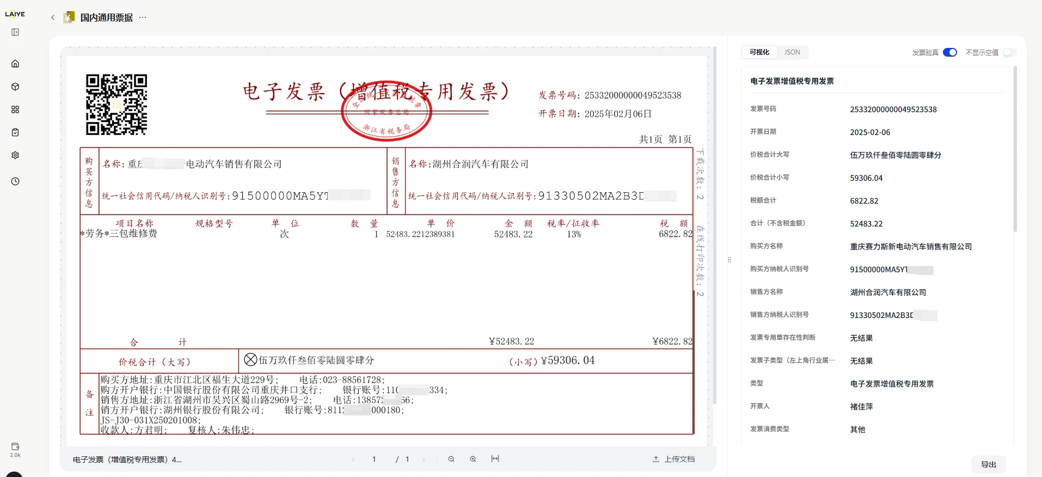Click the 国内通用票据 page title

(107, 17)
